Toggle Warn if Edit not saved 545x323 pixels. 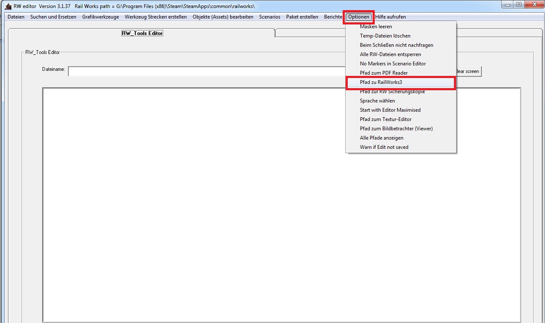[401, 147]
